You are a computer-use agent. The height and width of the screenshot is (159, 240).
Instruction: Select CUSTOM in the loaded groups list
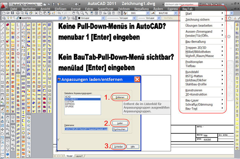pos(82,102)
